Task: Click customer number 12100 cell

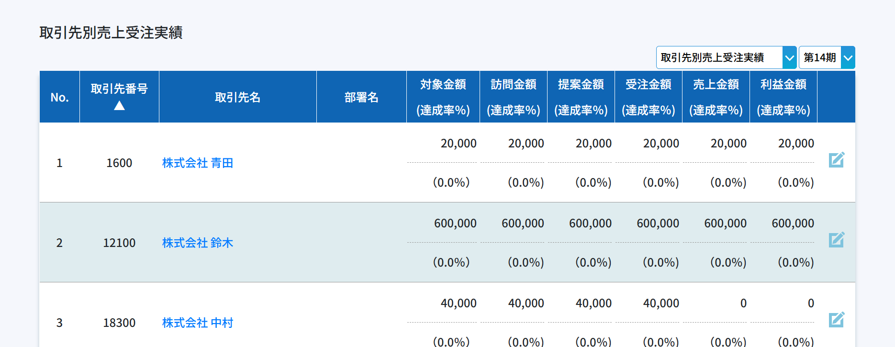Action: 119,243
